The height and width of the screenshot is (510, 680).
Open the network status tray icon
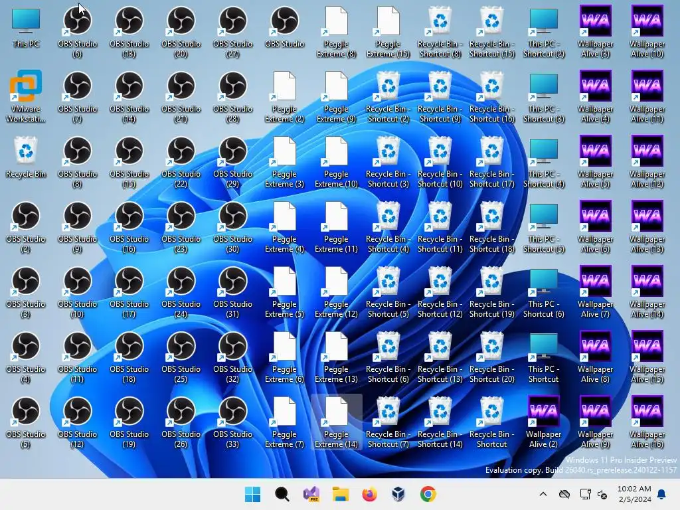pyautogui.click(x=585, y=494)
